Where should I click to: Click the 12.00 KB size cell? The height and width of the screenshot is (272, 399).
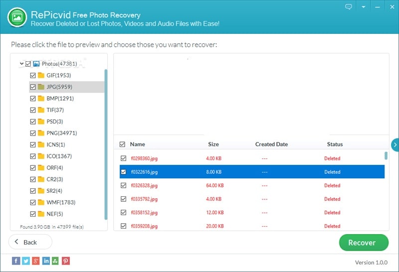tap(215, 213)
